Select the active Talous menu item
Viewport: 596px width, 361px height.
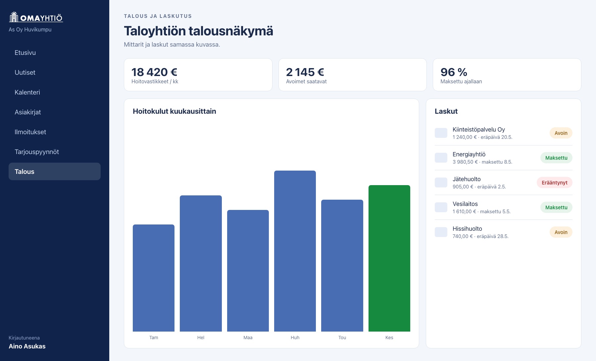(x=55, y=171)
